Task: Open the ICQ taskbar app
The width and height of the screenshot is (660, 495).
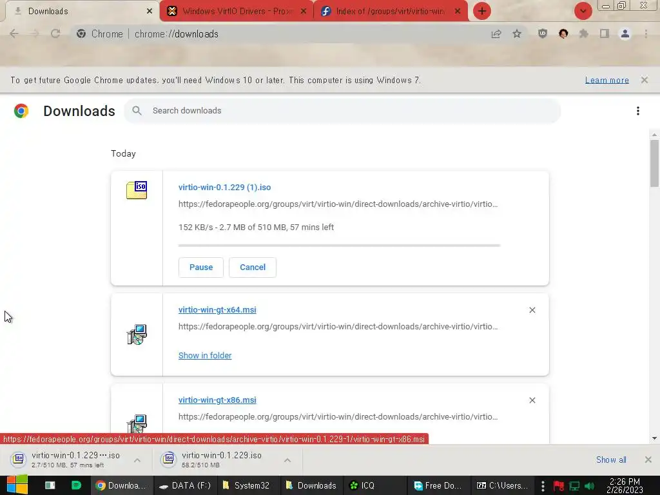Action: [x=374, y=485]
